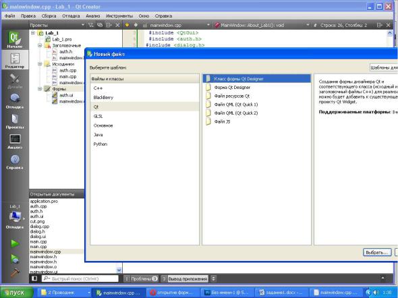The width and height of the screenshot is (398, 298).
Task: Select the Основное category
Action: pos(144,125)
